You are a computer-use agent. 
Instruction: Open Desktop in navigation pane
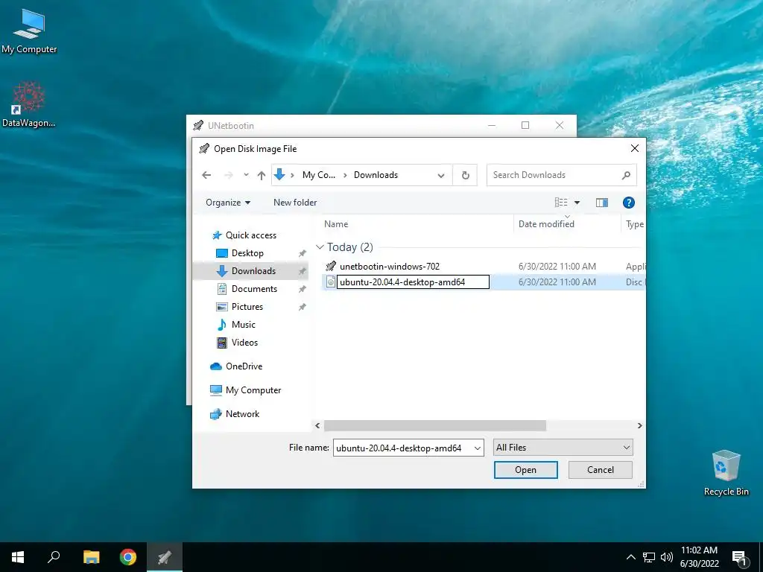(247, 253)
